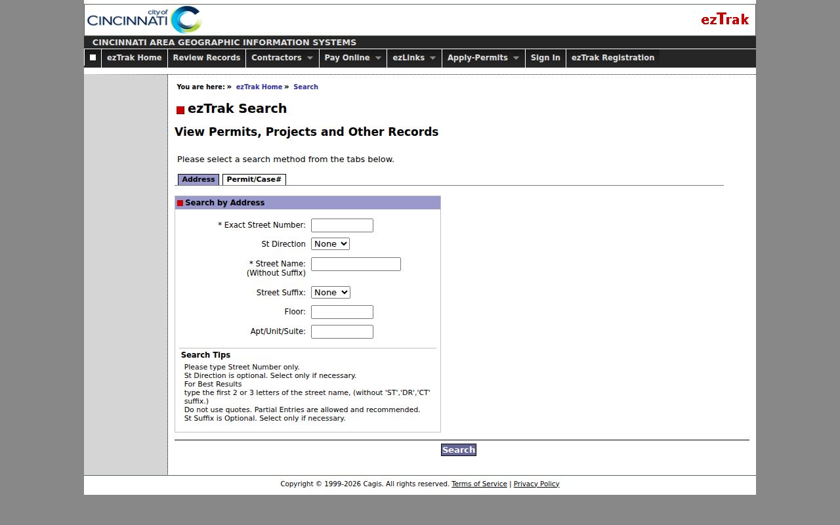Click 'Cincinnati Area Geographic Information Systems' banner text

224,42
